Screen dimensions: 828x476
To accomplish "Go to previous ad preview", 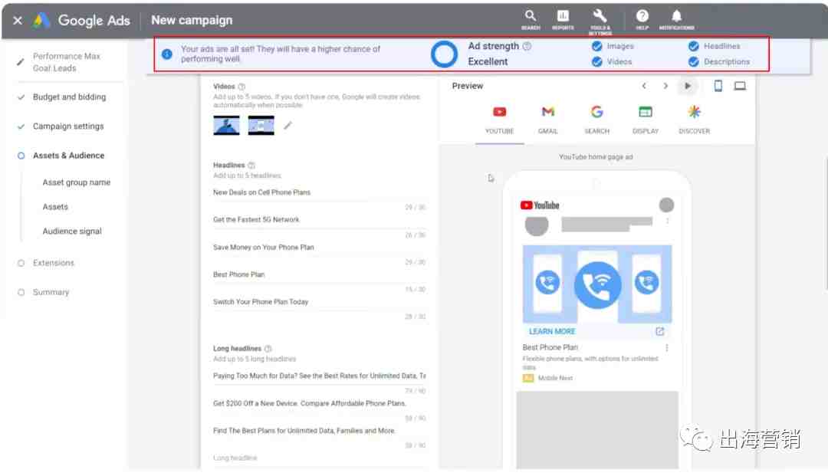I will (x=644, y=86).
